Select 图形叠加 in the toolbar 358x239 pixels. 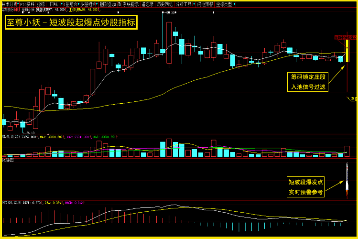108,4
